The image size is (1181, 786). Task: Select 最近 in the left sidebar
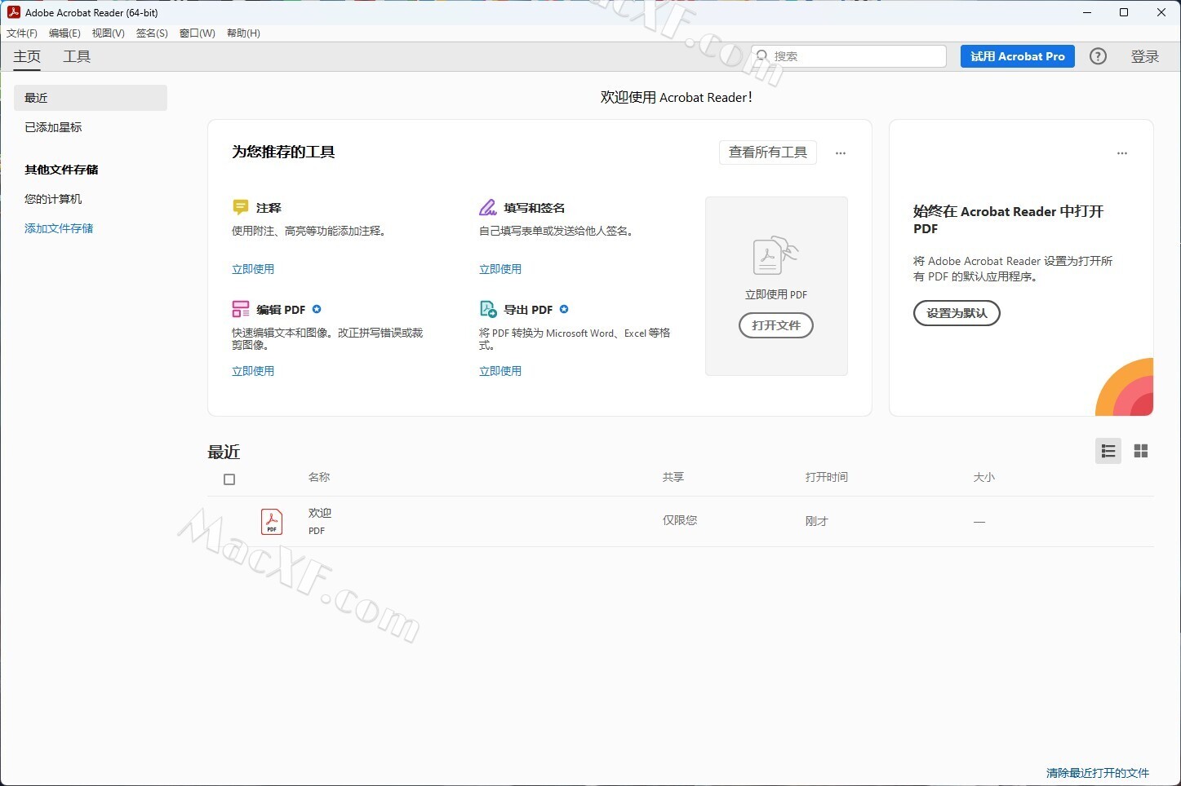coord(91,98)
